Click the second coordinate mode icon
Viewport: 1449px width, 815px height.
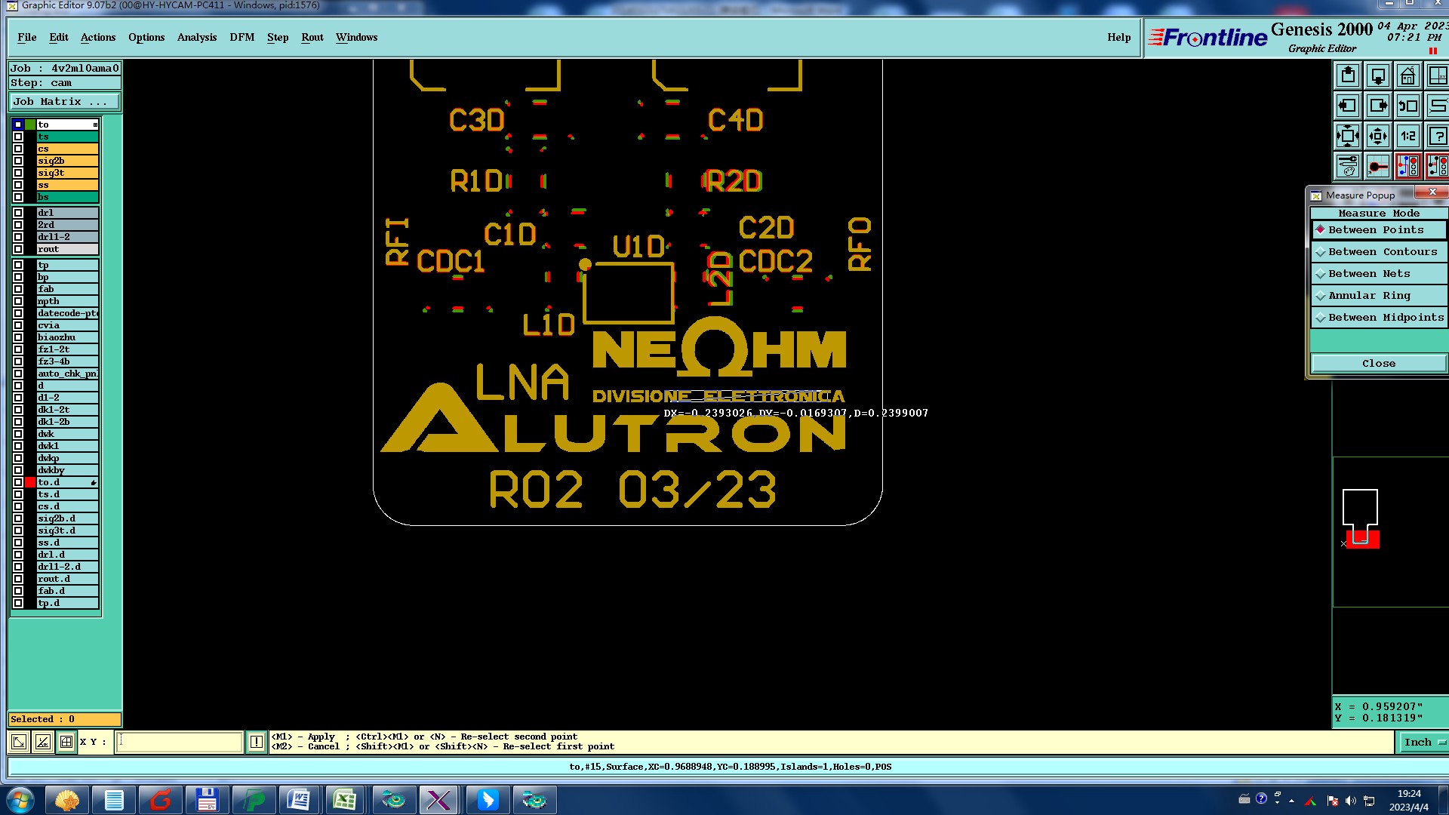[x=43, y=742]
